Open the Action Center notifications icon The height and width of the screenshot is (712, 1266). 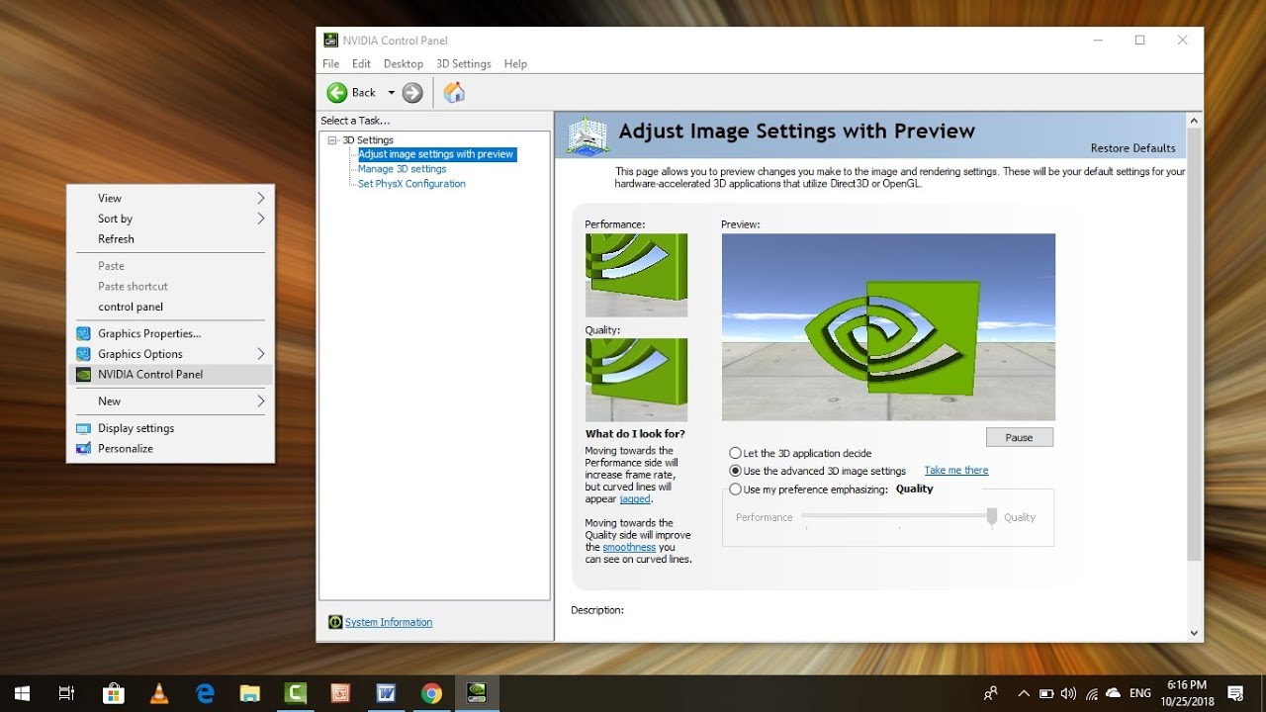click(x=1235, y=693)
